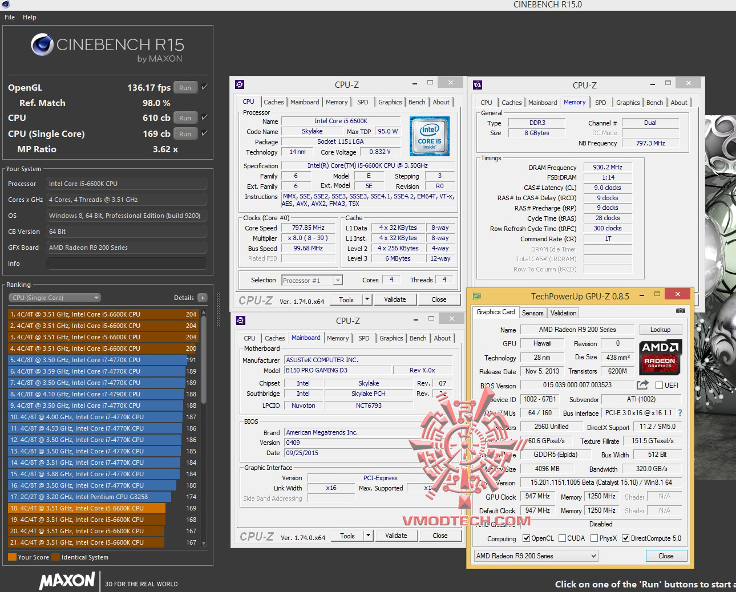Click the Tools button in the CPU-Z processor window

coord(346,299)
